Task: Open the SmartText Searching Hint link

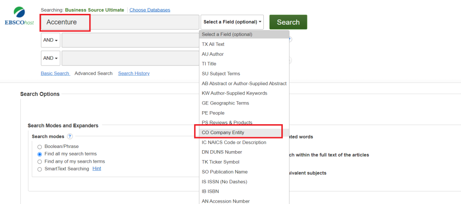Action: [97, 169]
